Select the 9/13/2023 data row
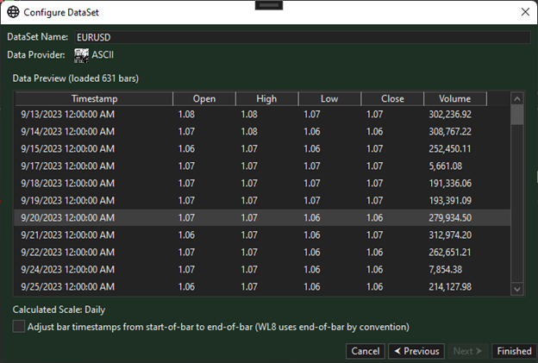The height and width of the screenshot is (363, 538). point(259,114)
